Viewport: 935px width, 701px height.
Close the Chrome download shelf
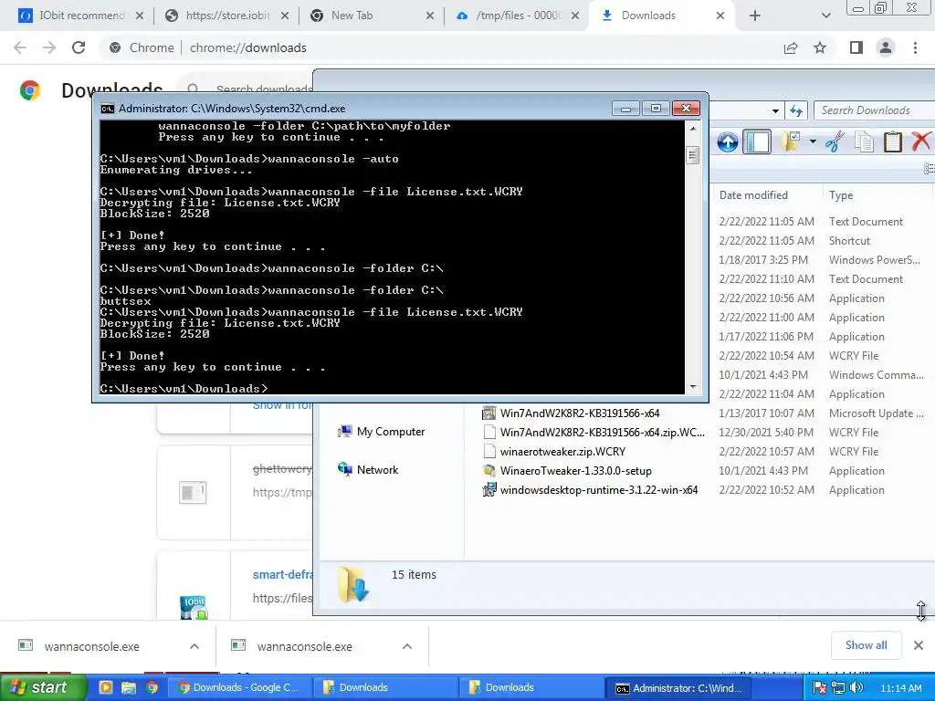coord(919,645)
